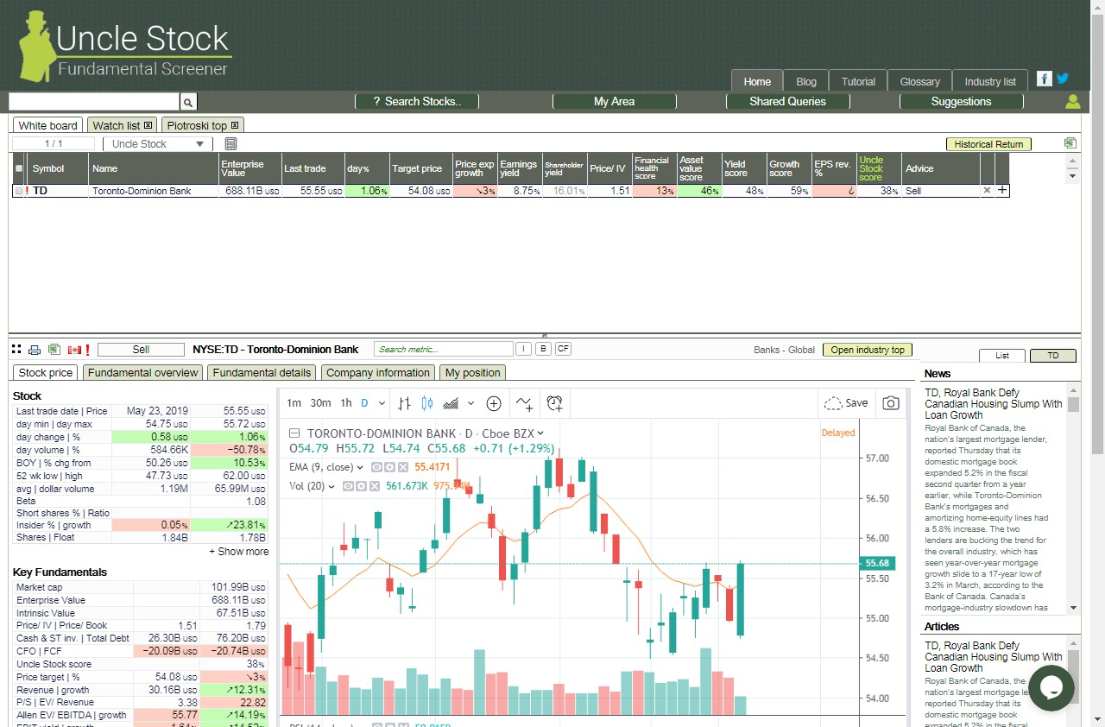This screenshot has height=727, width=1105.
Task: Export watch list to Excel icon
Action: point(1070,143)
